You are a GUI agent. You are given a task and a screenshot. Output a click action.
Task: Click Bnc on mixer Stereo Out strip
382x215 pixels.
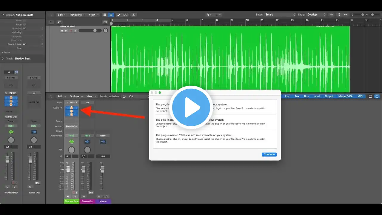point(91,193)
